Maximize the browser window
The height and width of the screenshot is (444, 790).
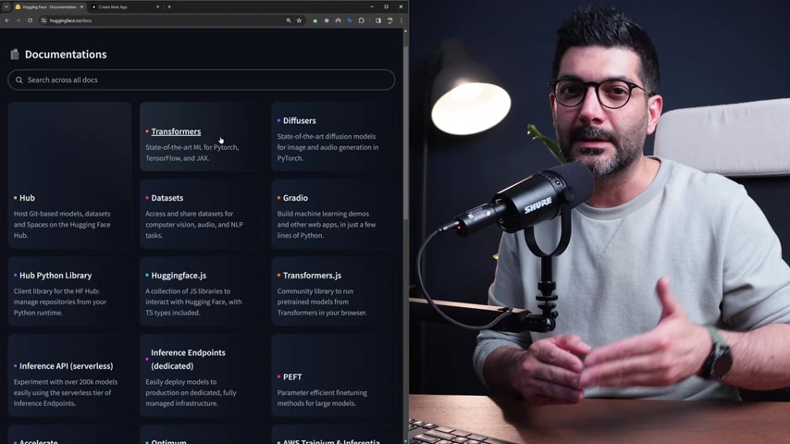387,7
